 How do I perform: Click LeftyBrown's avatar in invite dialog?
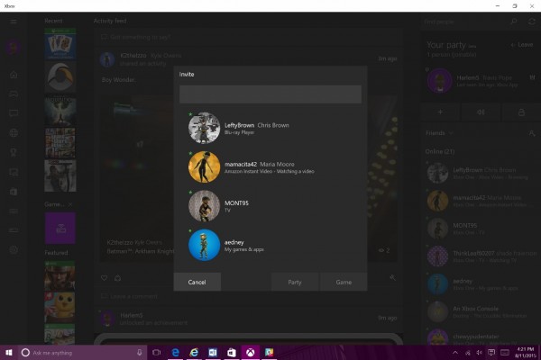pyautogui.click(x=205, y=128)
